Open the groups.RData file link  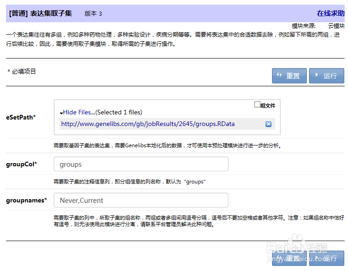tap(148, 124)
